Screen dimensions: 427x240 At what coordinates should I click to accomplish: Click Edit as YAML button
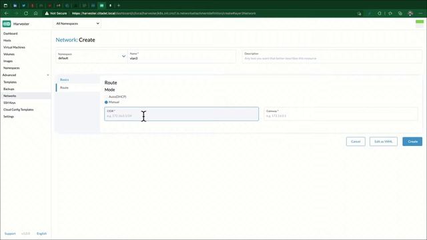click(384, 141)
